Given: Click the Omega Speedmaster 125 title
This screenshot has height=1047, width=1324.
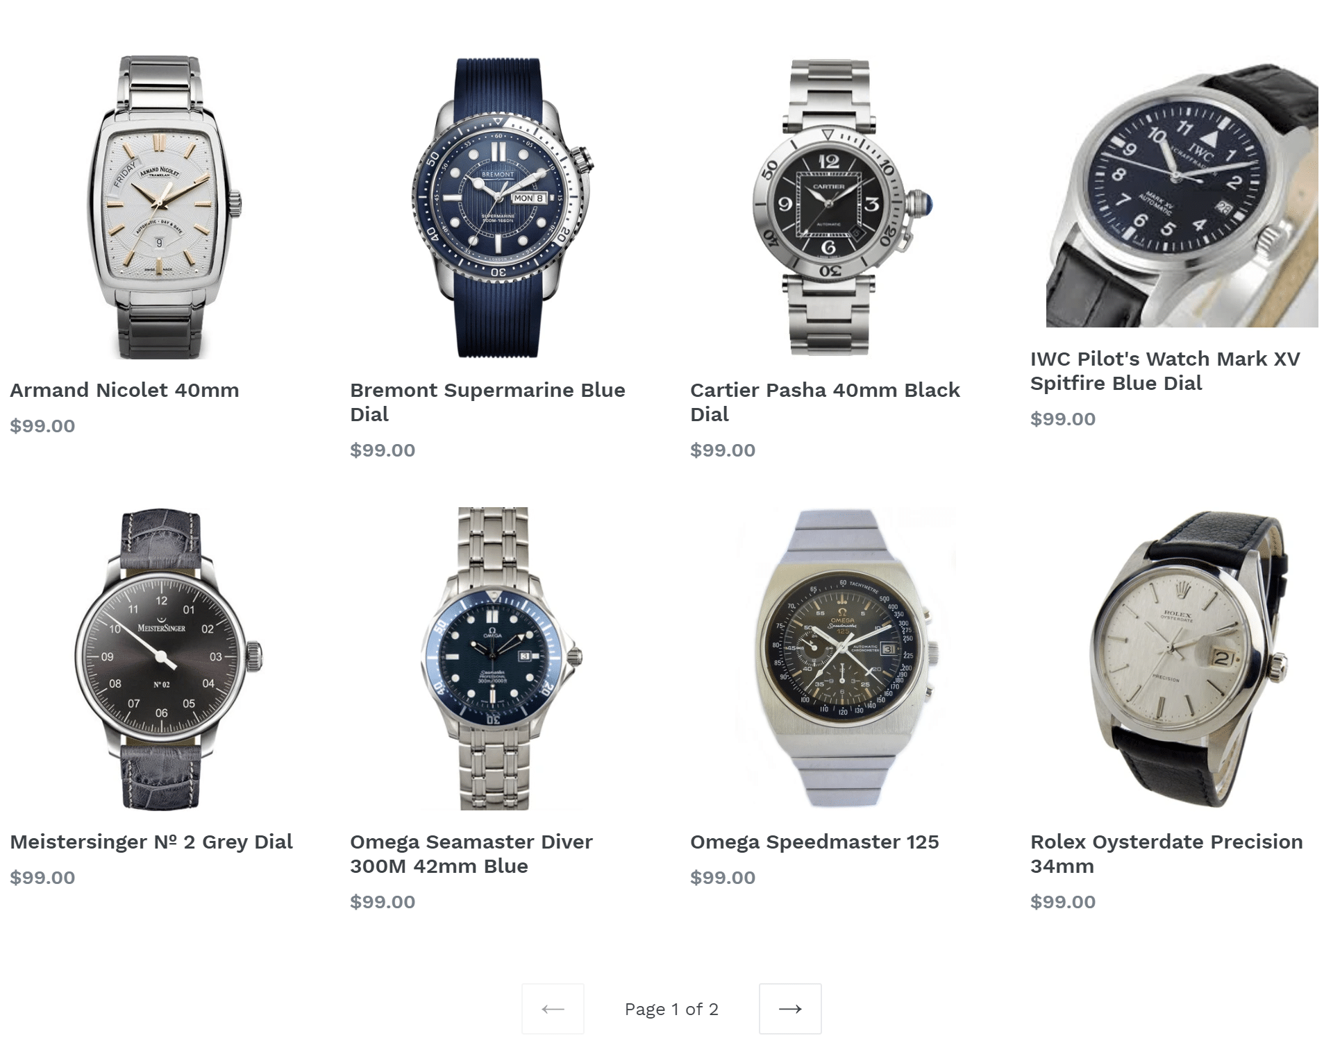Looking at the screenshot, I should coord(814,842).
